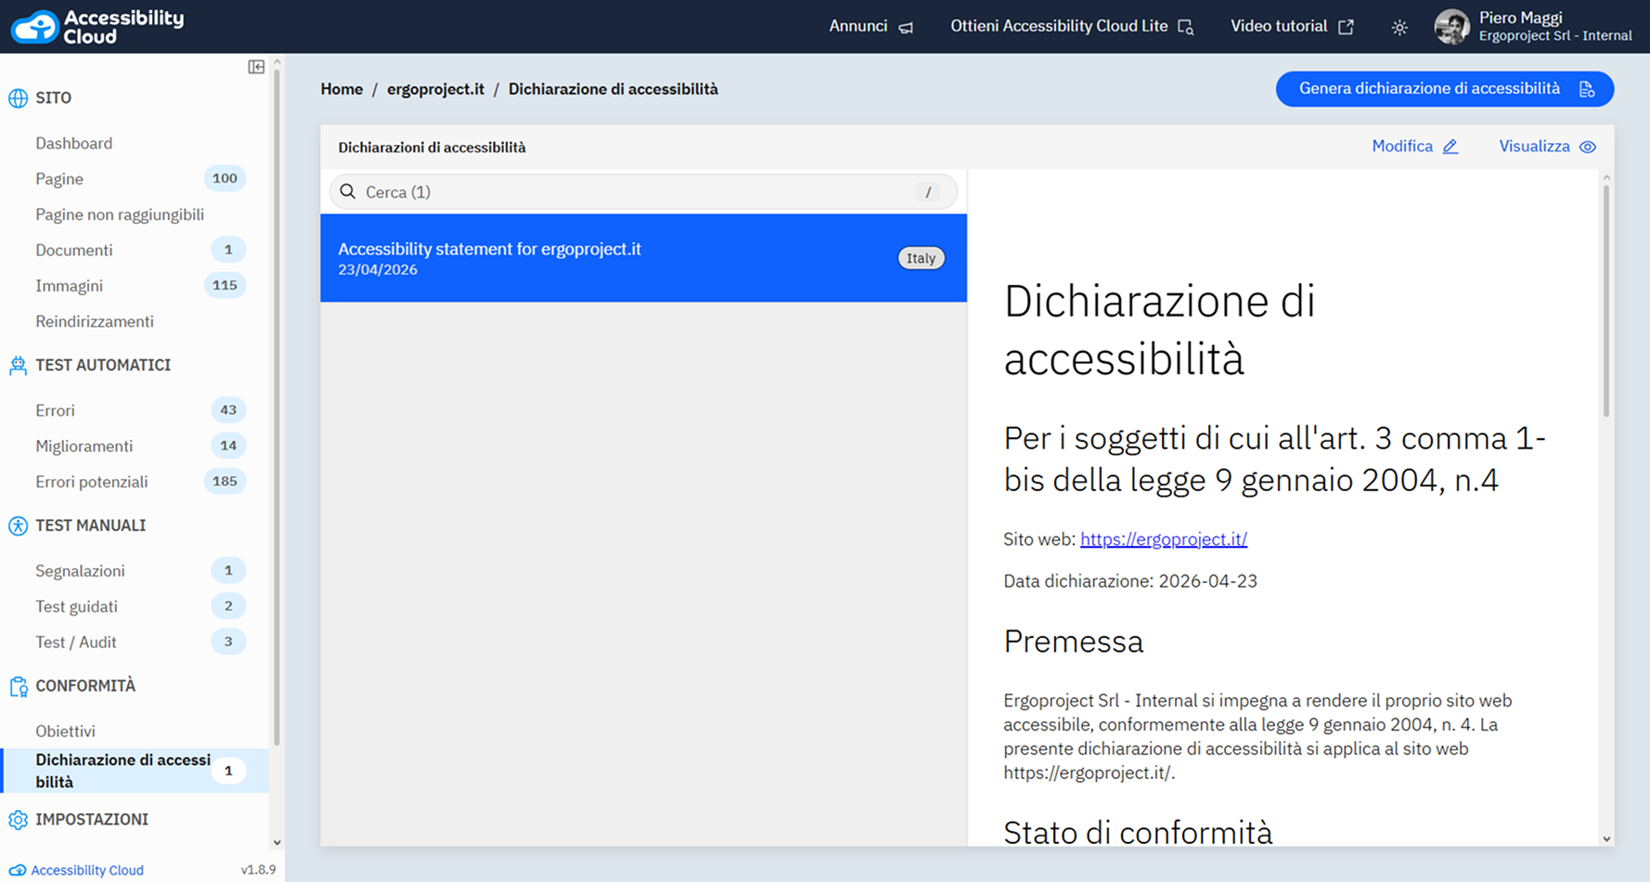Open Reindirizzamenti in sidebar

(x=95, y=321)
